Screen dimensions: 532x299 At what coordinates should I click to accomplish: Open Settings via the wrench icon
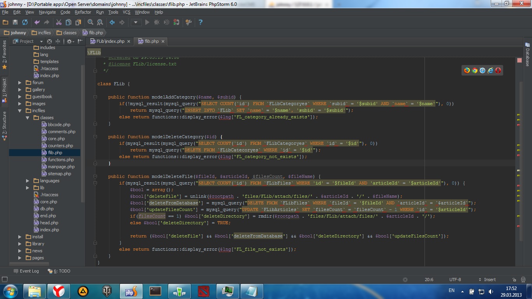[188, 22]
